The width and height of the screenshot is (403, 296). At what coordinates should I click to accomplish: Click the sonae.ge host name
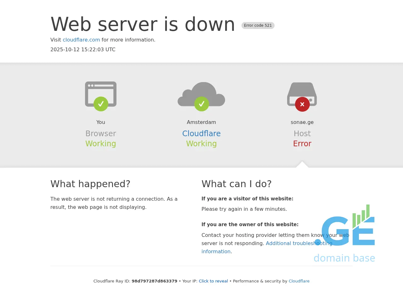click(x=302, y=122)
